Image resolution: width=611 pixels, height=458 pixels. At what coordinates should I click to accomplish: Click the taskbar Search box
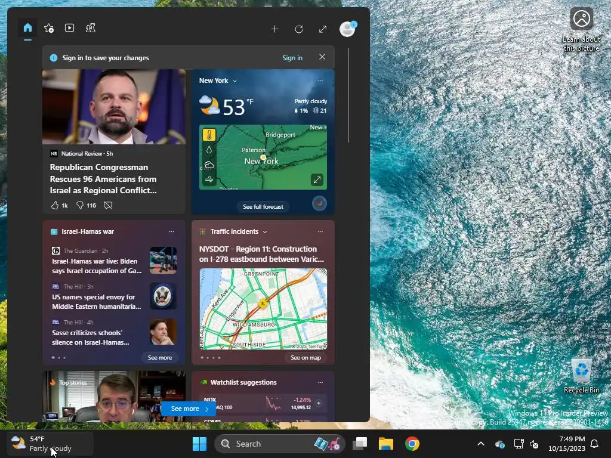point(280,444)
